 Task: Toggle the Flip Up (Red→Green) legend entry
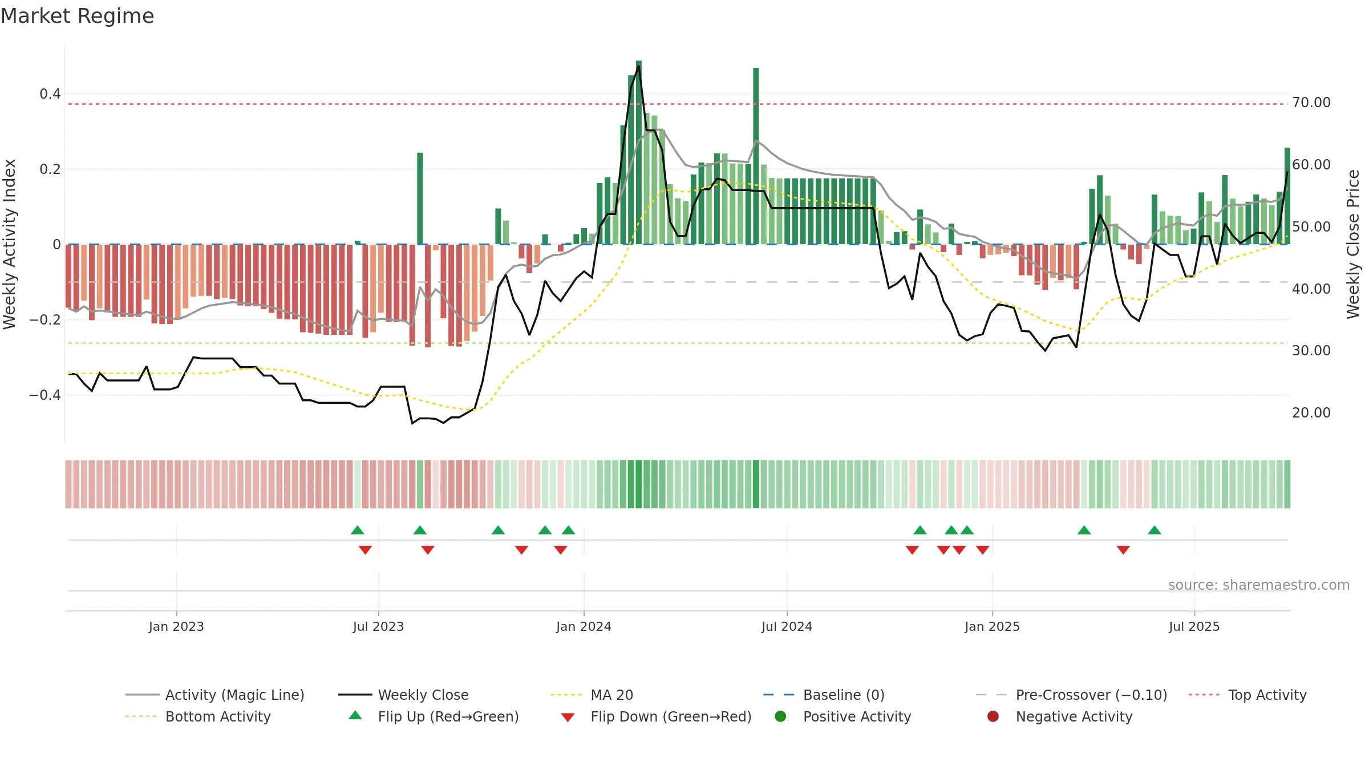(x=434, y=716)
